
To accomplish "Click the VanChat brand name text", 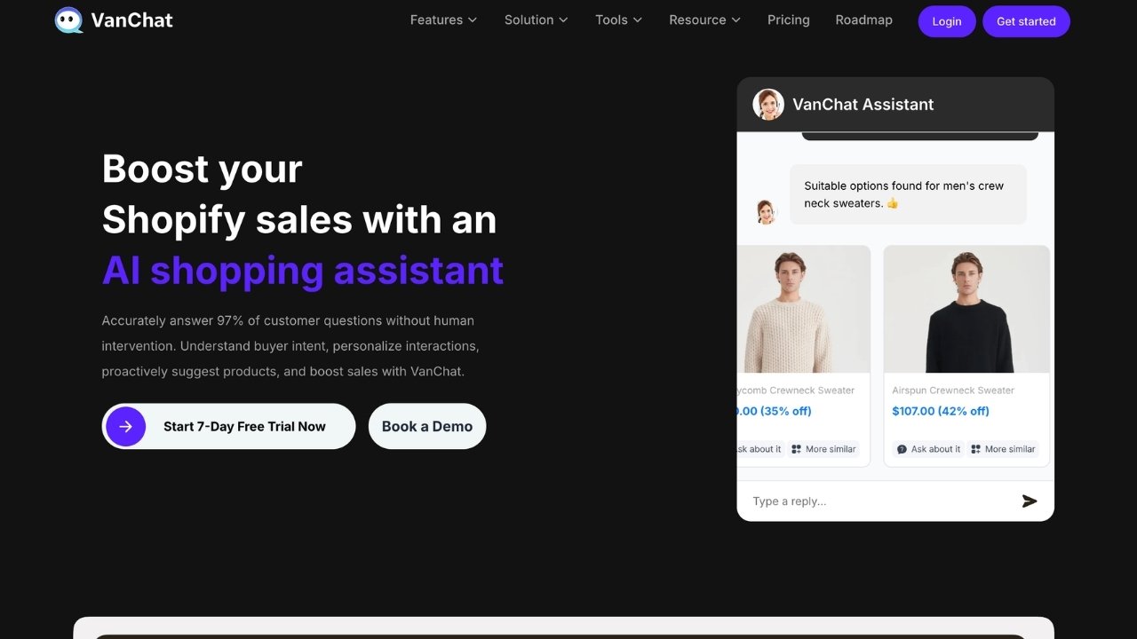I will point(131,20).
